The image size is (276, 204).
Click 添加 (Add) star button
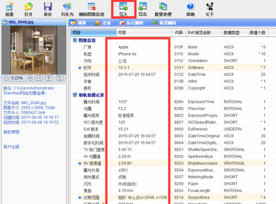[x=103, y=23]
